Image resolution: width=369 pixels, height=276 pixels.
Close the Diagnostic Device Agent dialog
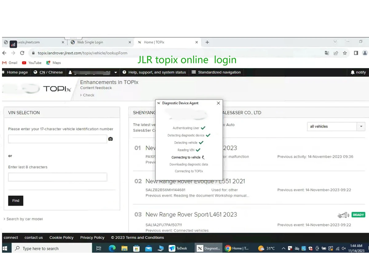(x=218, y=103)
